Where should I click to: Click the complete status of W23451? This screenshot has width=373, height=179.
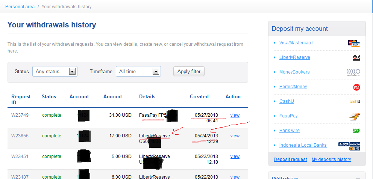coord(52,156)
